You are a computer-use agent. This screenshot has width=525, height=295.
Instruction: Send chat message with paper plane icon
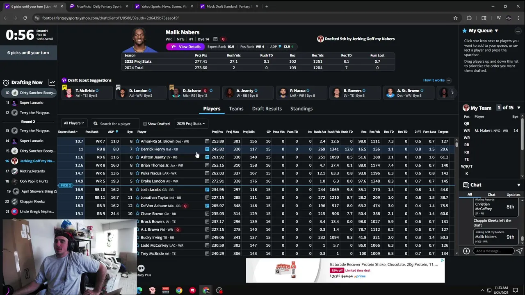click(519, 251)
